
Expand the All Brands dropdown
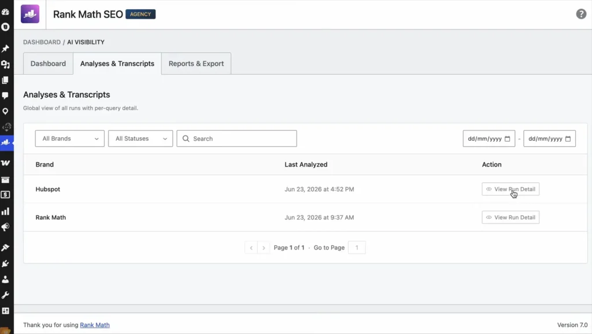click(x=70, y=139)
